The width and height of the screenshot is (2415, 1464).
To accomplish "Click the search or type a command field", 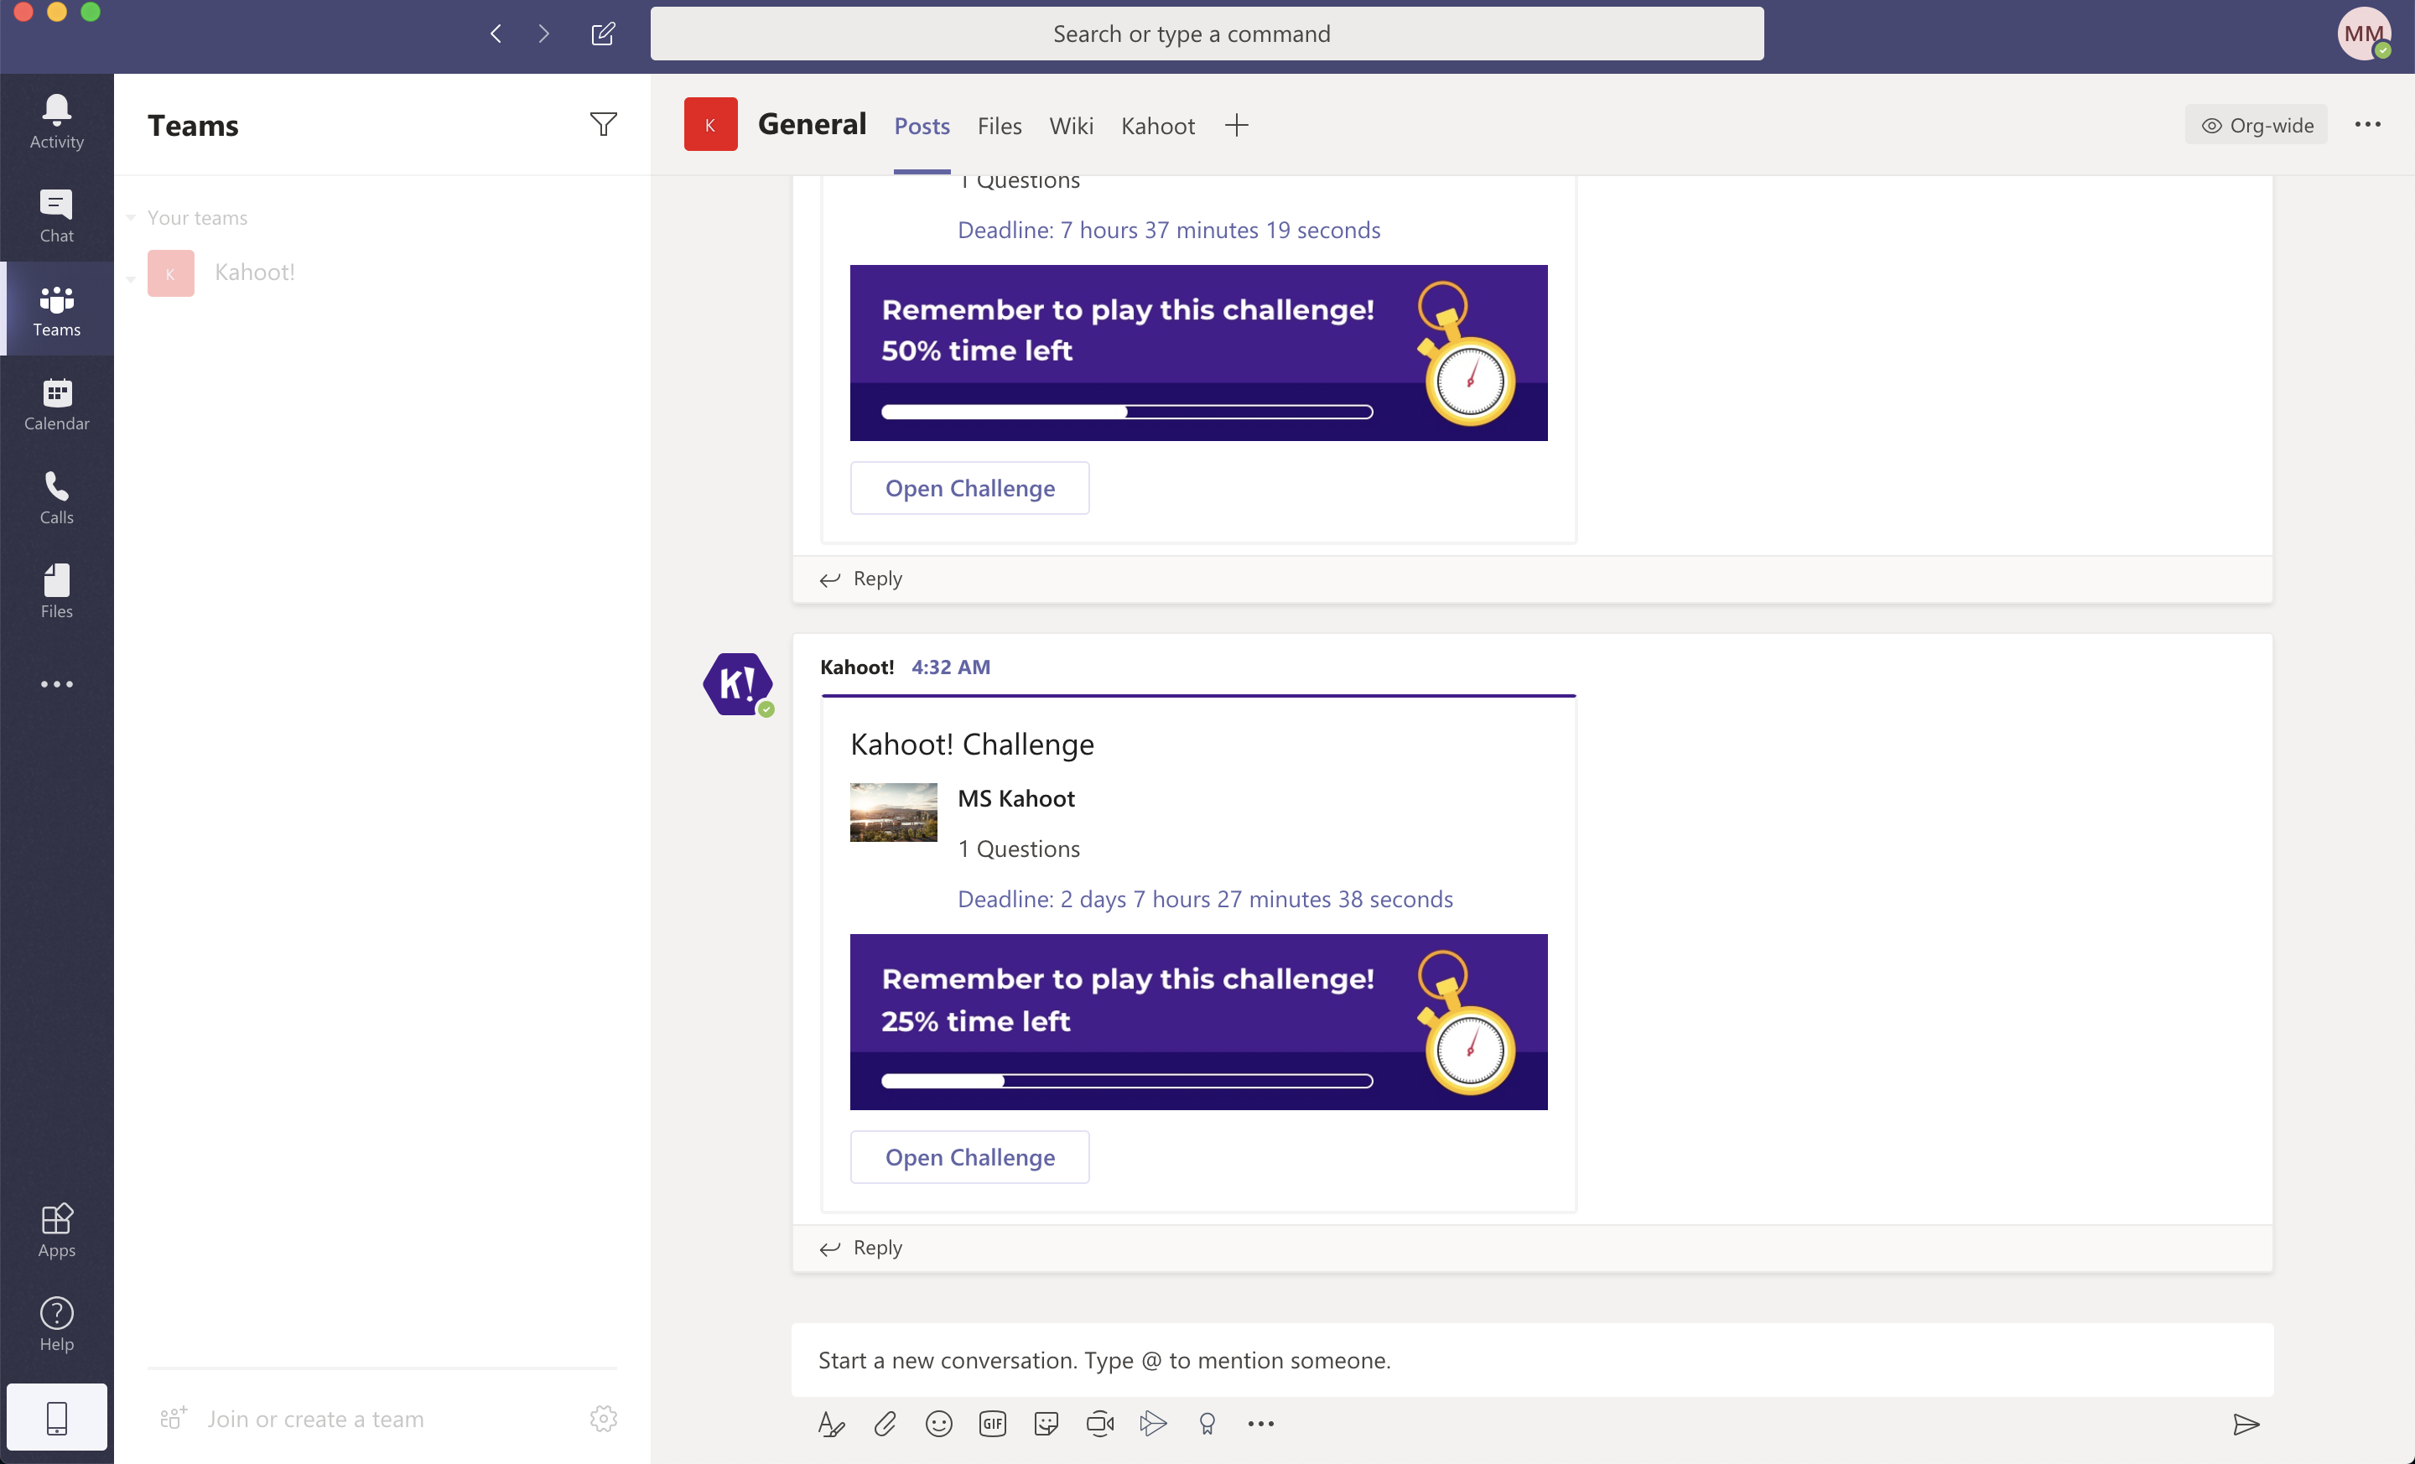I will tap(1206, 33).
